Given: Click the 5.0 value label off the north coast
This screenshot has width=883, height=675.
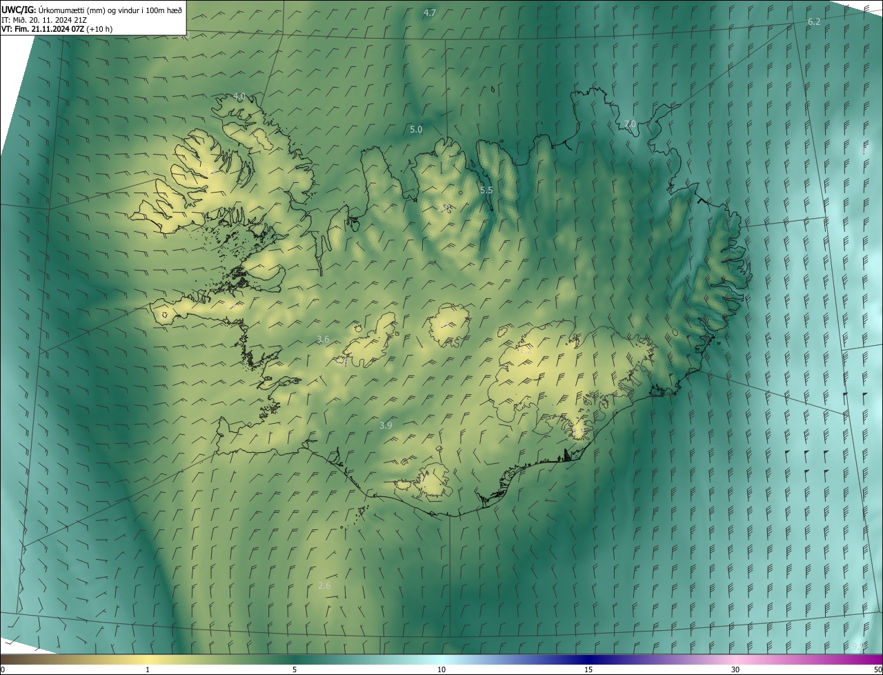Looking at the screenshot, I should (416, 129).
